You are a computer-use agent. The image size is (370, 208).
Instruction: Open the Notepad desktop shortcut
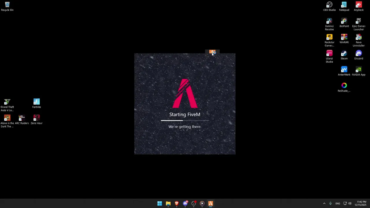pyautogui.click(x=344, y=6)
